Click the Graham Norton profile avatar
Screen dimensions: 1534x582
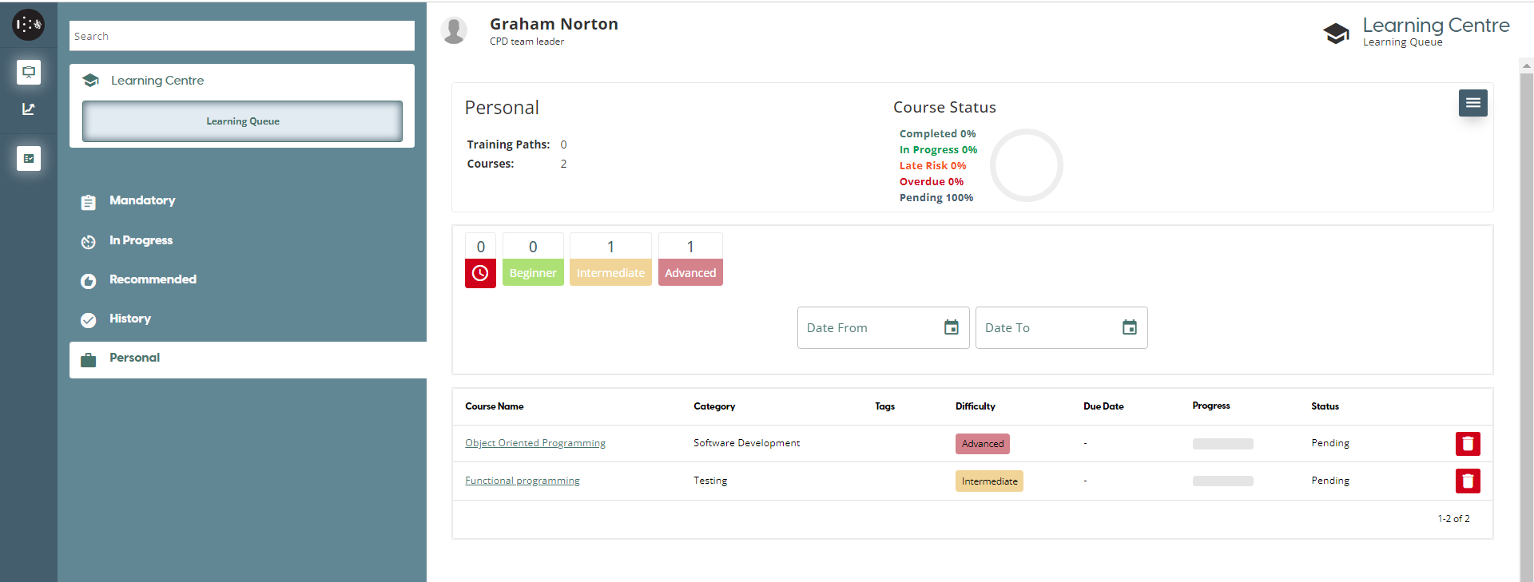click(x=455, y=31)
